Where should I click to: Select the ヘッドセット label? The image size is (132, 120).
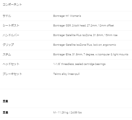point(11,64)
